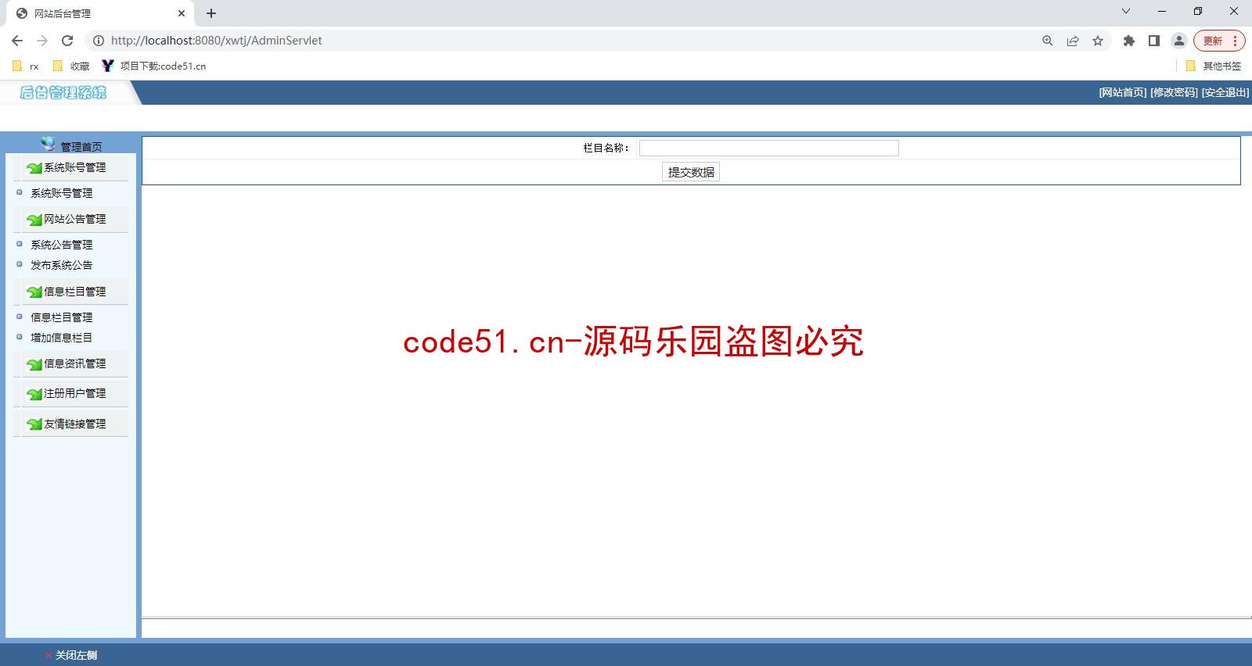Expand the 网站公告管理 menu header
Image resolution: width=1252 pixels, height=666 pixels.
tap(75, 219)
